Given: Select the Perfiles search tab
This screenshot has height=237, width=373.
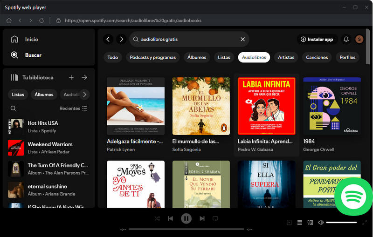Looking at the screenshot, I should click(347, 57).
